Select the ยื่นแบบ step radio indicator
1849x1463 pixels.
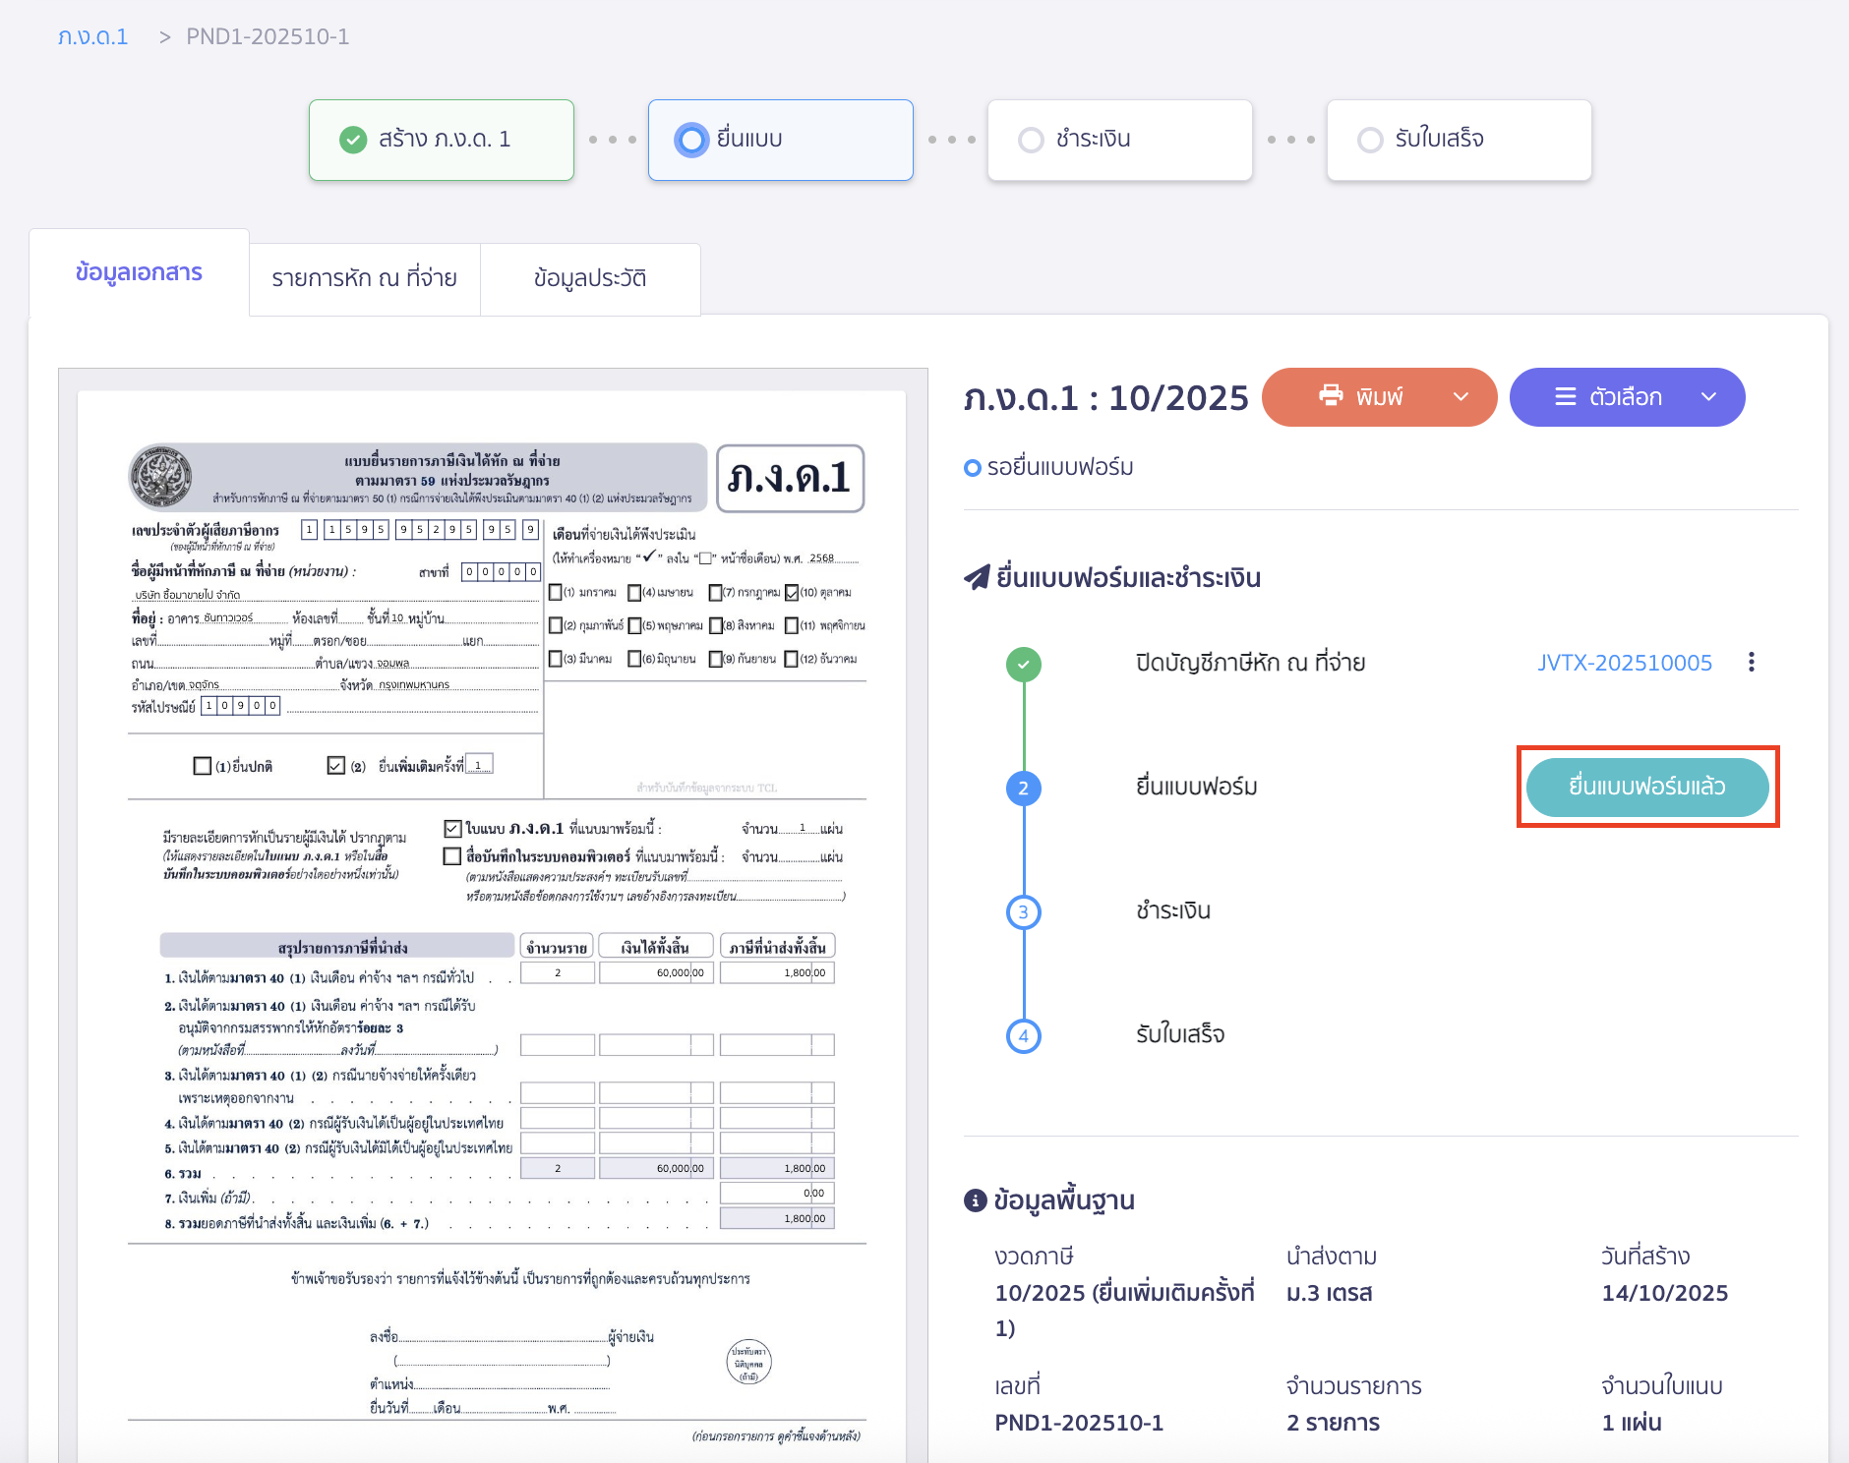(691, 139)
